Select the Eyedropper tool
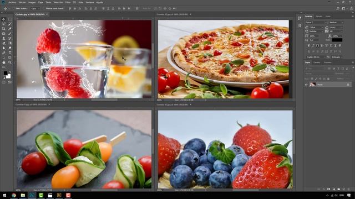 pos(10,29)
